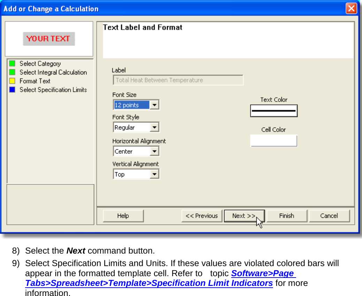Click the Top vertical alignment value

pyautogui.click(x=131, y=174)
